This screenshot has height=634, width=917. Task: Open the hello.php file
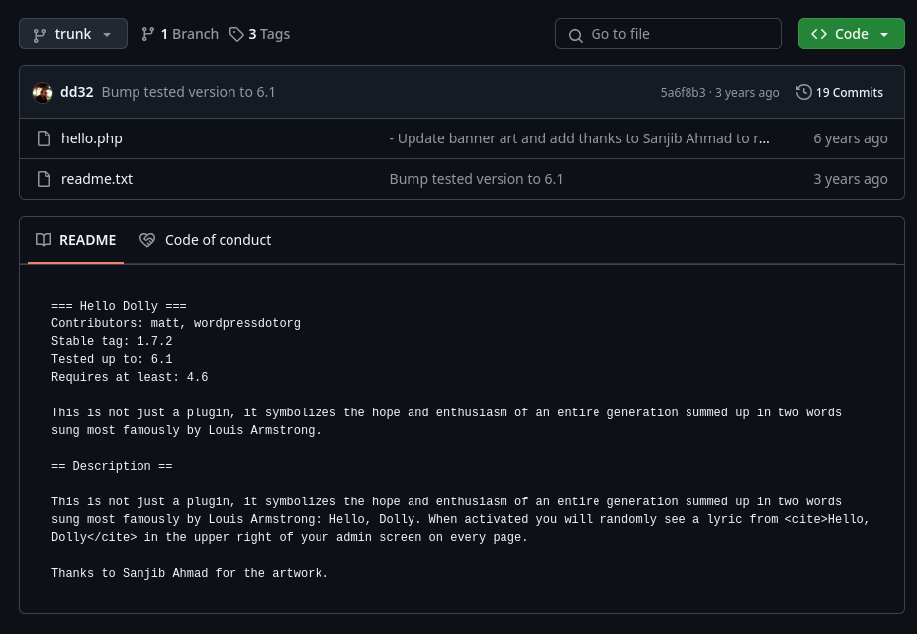point(92,138)
